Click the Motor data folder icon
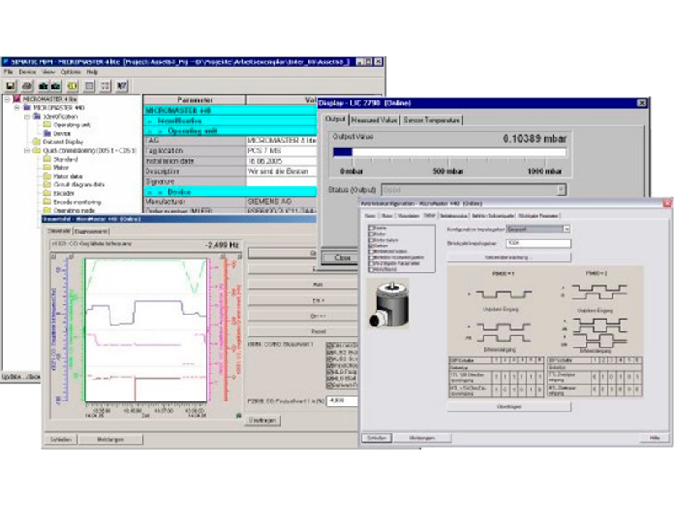The height and width of the screenshot is (506, 674). pos(47,176)
